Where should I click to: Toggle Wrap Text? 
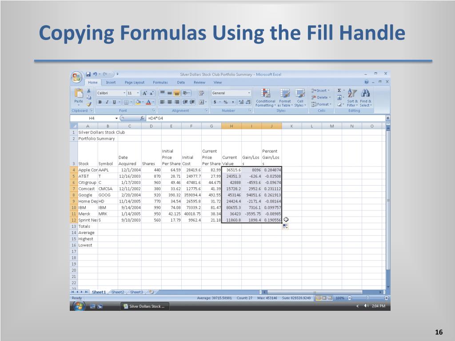(x=201, y=93)
